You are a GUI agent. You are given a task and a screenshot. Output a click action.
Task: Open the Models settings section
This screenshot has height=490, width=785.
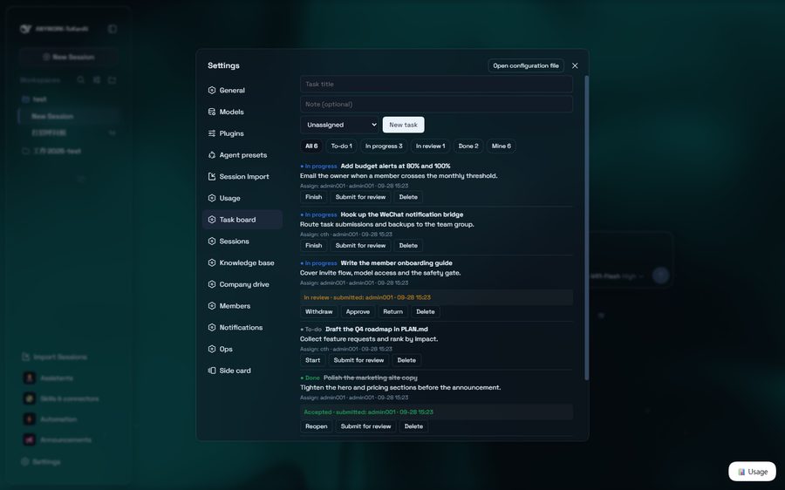click(x=242, y=112)
